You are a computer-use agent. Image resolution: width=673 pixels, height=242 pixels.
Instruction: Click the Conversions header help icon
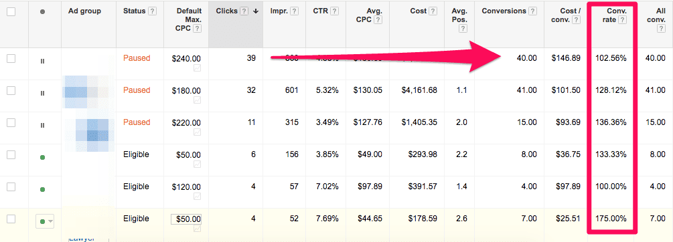(532, 11)
